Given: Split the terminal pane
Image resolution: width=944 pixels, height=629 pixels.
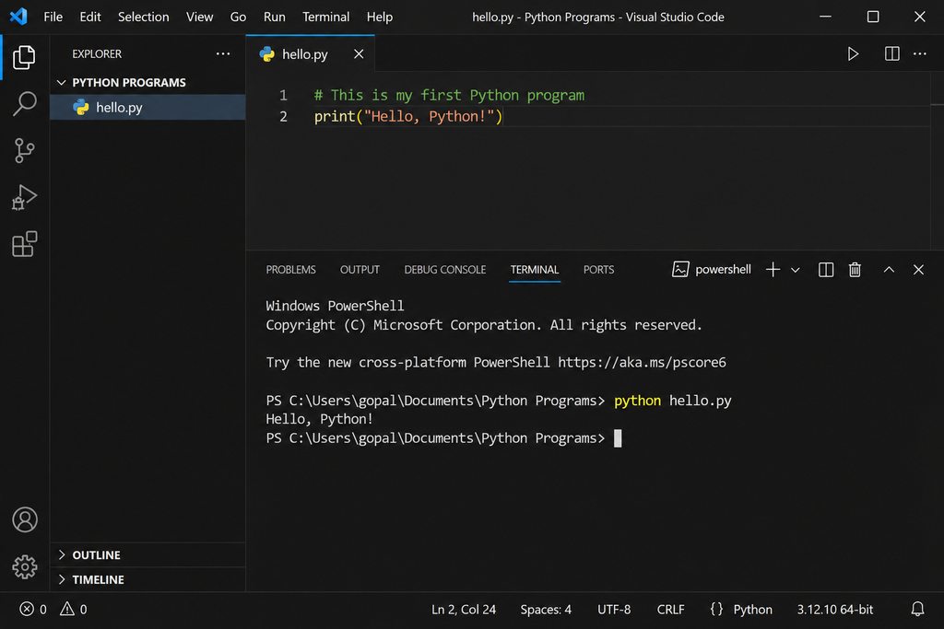Looking at the screenshot, I should point(826,270).
